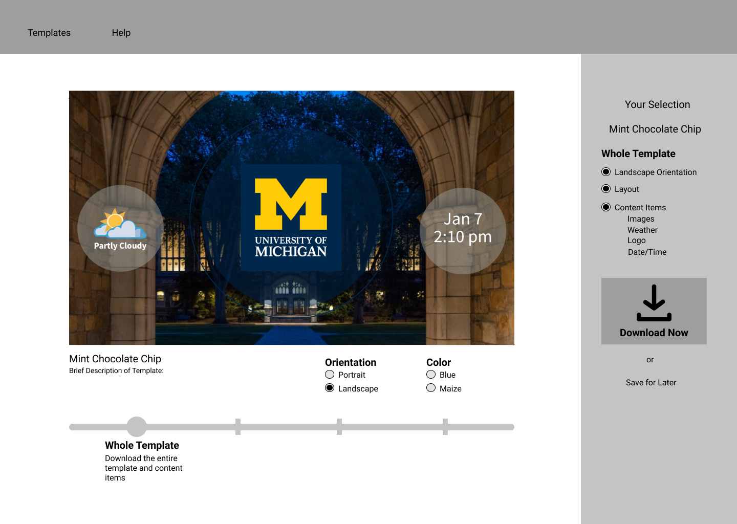
Task: Click Mint Chocolate Chip in Your Selection
Action: point(655,129)
